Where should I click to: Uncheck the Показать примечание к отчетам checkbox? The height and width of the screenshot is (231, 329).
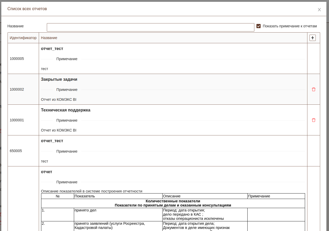tap(259, 26)
